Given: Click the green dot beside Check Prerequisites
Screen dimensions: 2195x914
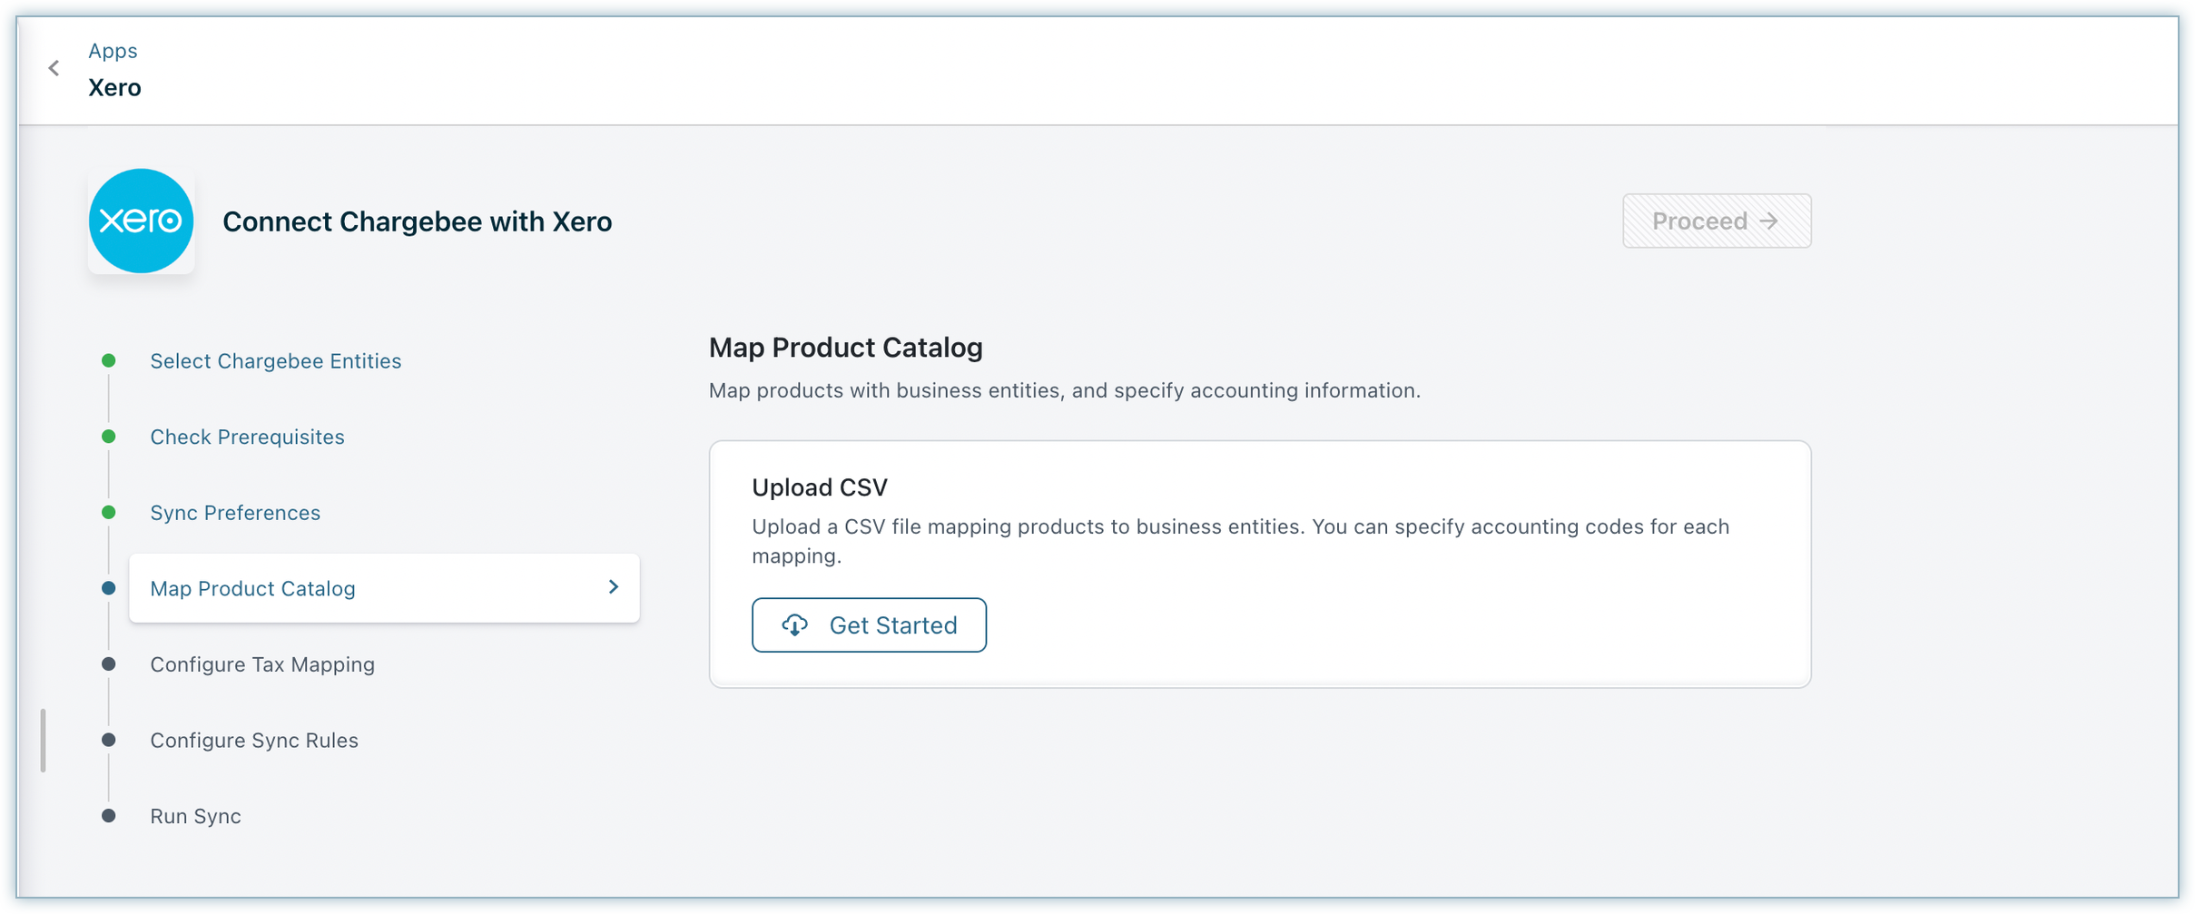Looking at the screenshot, I should (x=109, y=437).
